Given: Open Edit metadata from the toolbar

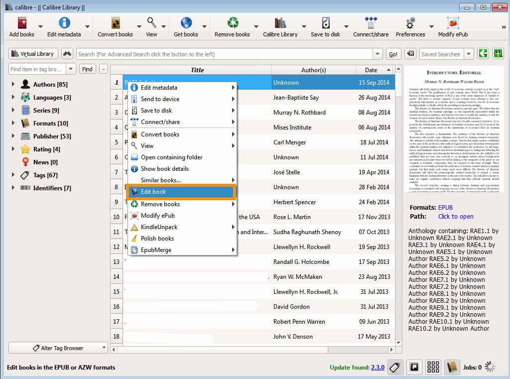Looking at the screenshot, I should (x=64, y=24).
